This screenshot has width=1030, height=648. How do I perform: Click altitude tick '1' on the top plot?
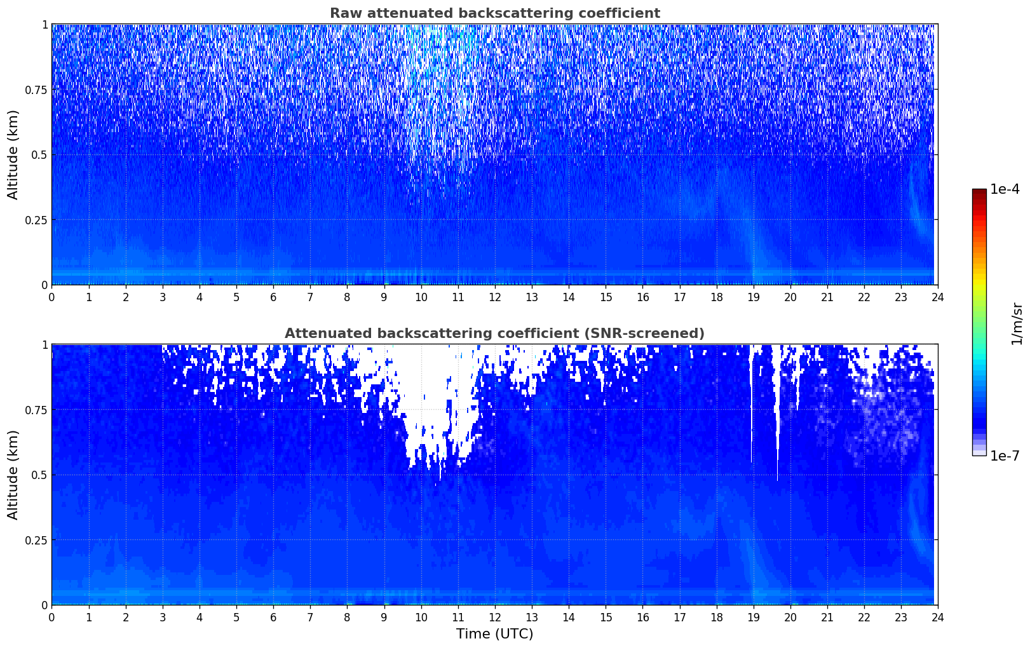click(x=44, y=25)
